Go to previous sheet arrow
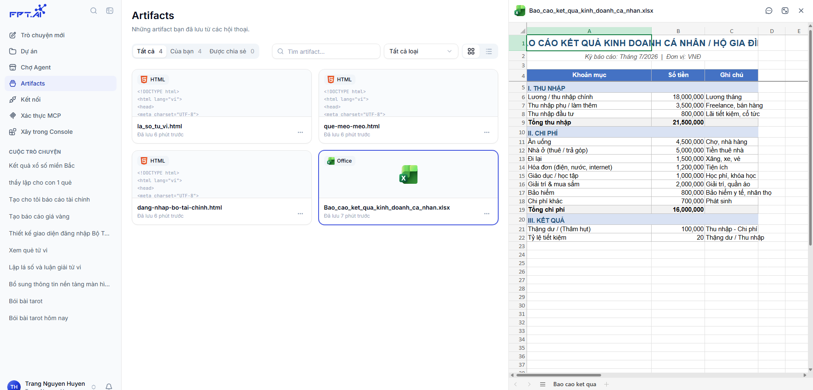This screenshot has height=390, width=813. tap(516, 384)
